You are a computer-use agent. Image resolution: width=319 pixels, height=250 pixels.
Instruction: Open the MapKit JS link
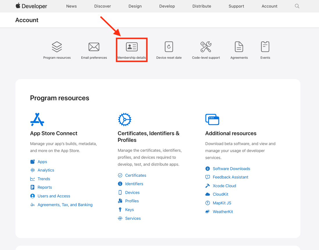point(222,203)
